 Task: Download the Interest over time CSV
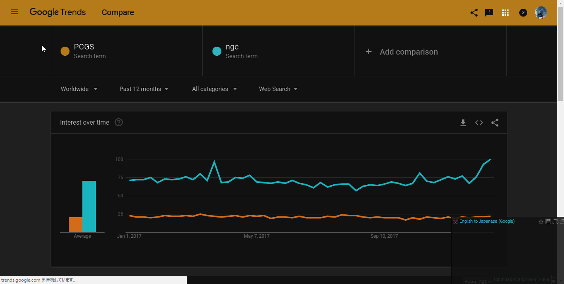[x=463, y=123]
